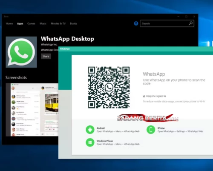Click the WhatsApp logo inside QR code

pos(109,87)
